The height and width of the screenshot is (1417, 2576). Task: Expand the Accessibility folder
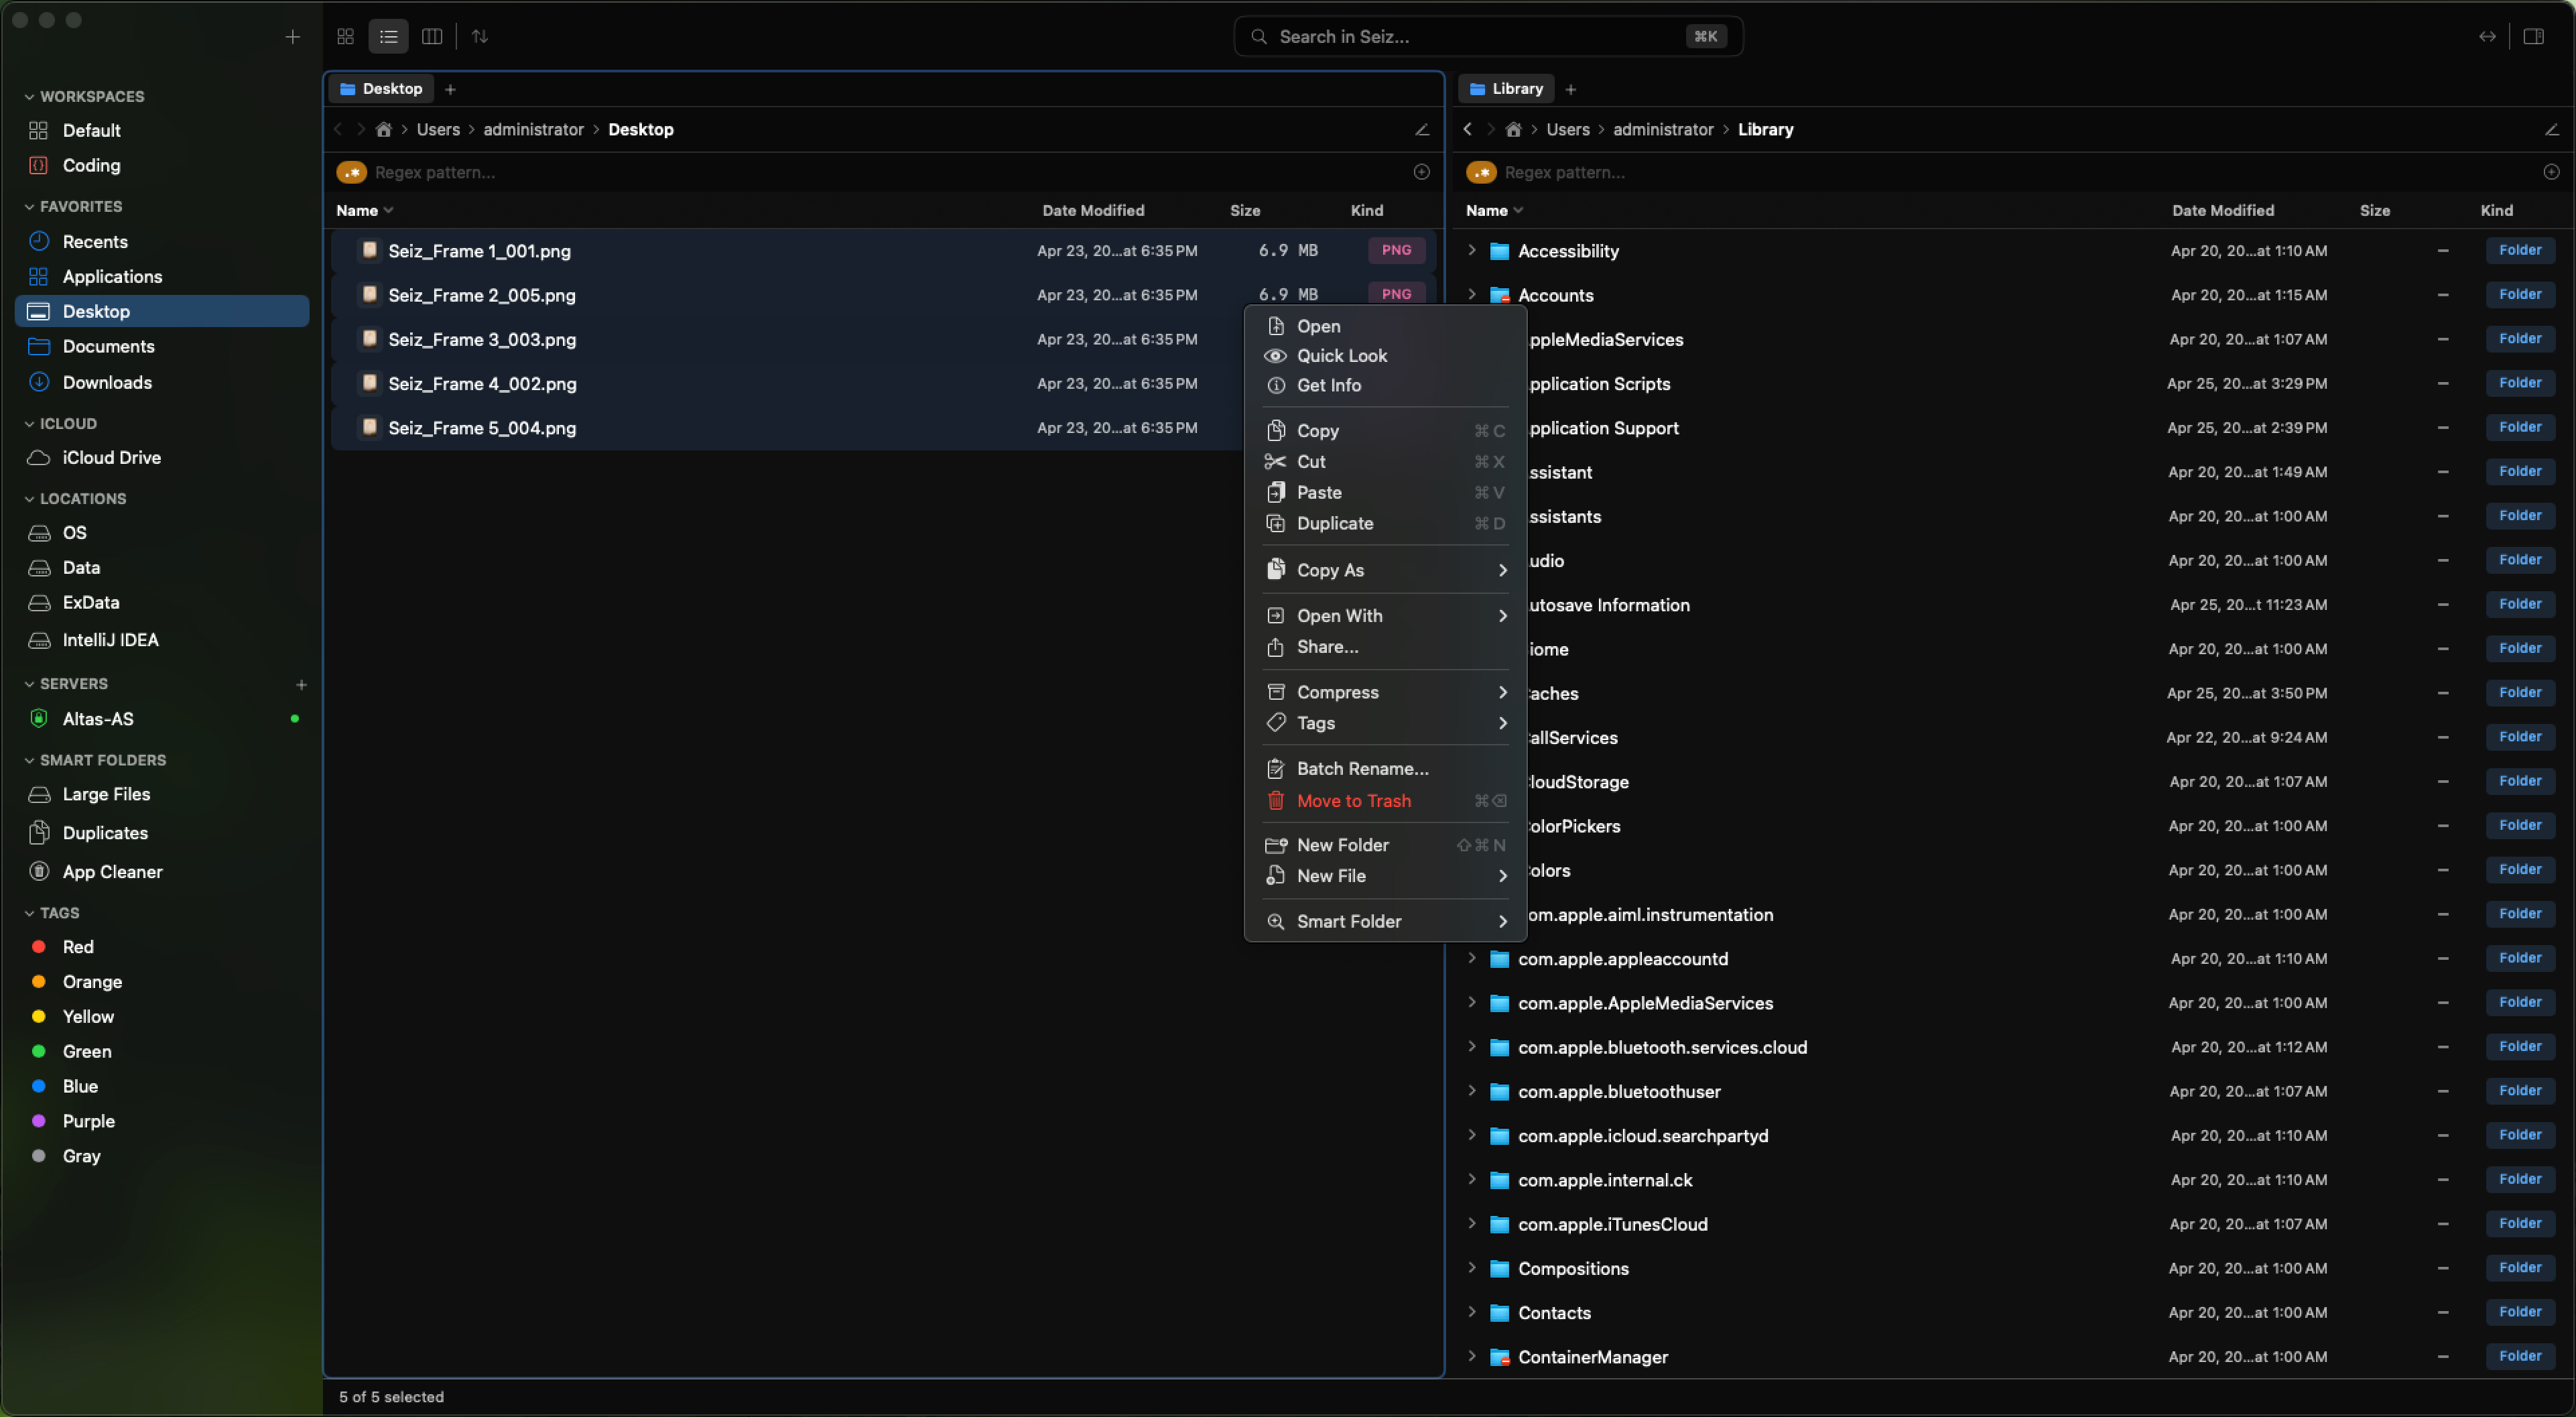1471,251
